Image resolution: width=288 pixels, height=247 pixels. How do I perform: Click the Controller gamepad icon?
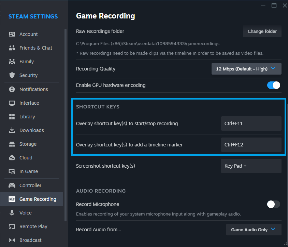pyautogui.click(x=12, y=185)
